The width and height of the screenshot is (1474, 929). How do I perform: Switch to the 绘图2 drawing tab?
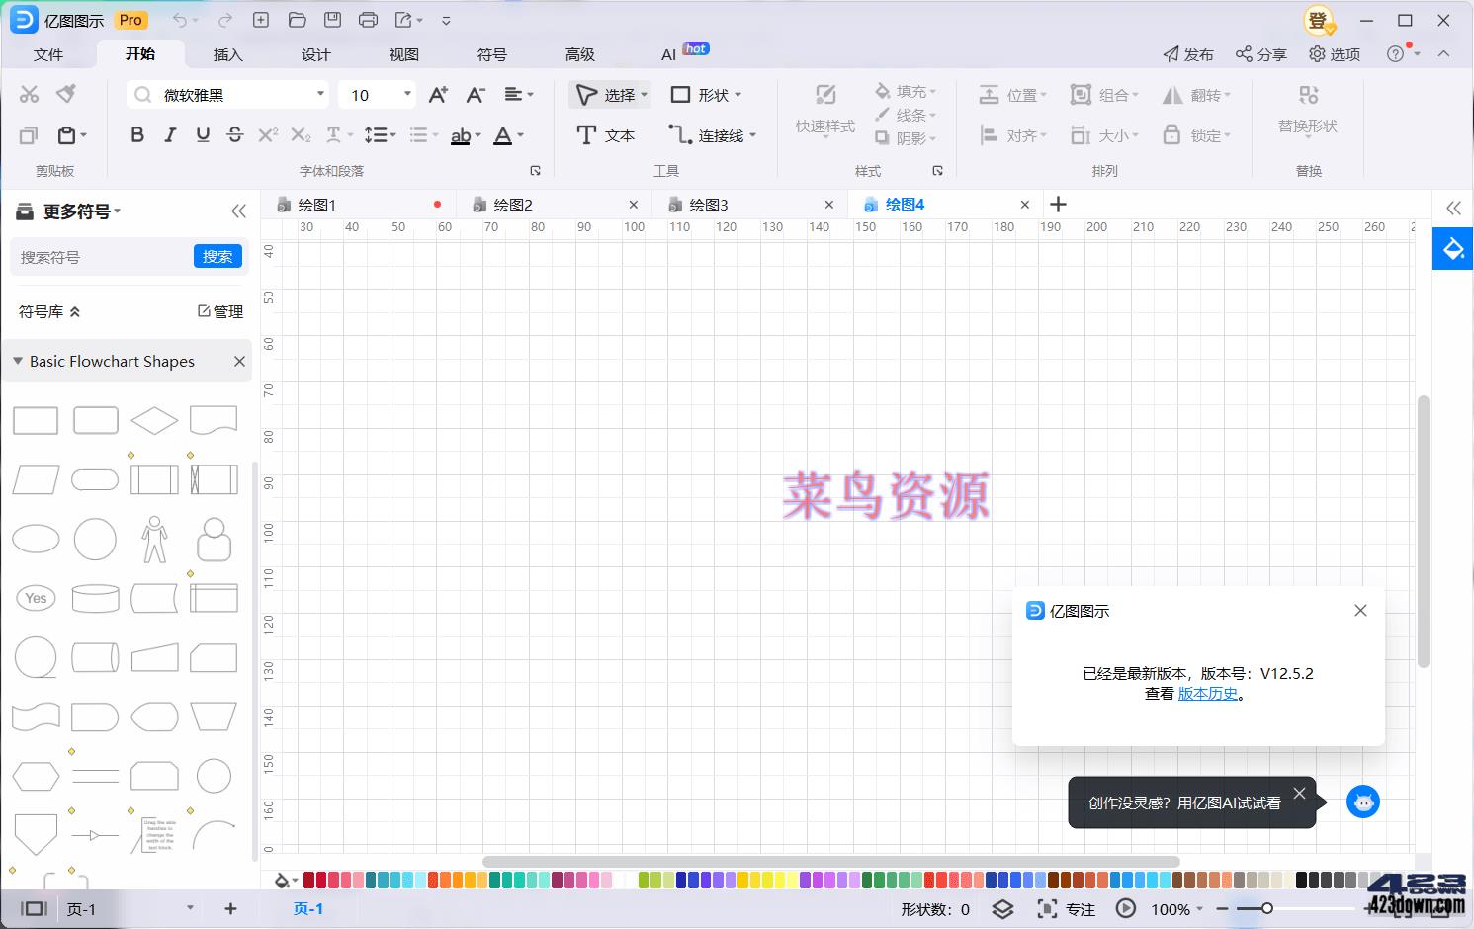[511, 204]
